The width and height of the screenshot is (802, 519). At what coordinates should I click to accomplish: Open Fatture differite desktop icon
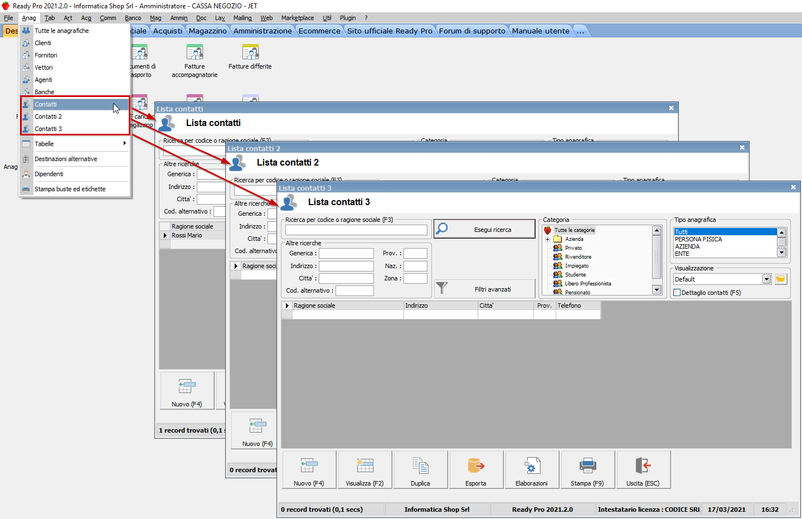[x=250, y=57]
